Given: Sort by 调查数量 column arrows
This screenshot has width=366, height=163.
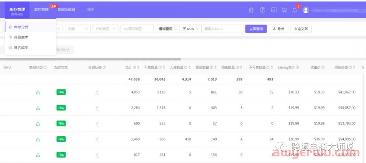Looking at the screenshot, I should (241, 67).
